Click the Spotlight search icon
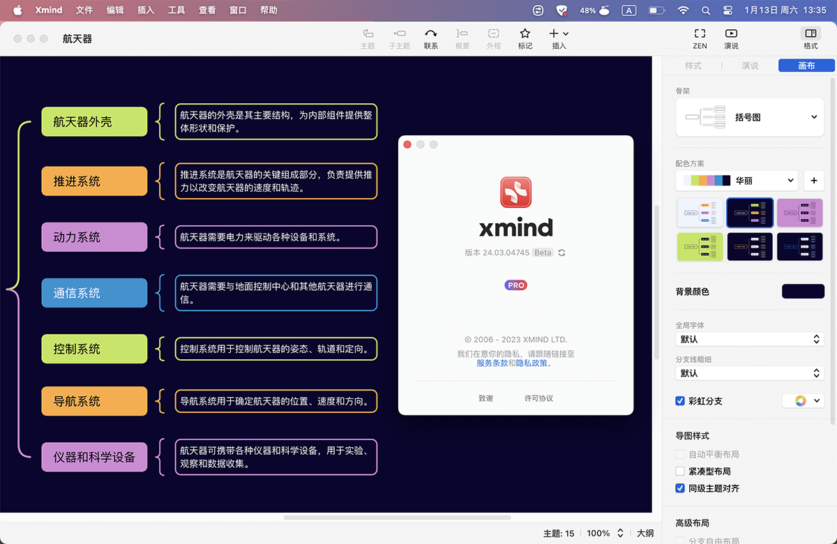 pyautogui.click(x=705, y=10)
